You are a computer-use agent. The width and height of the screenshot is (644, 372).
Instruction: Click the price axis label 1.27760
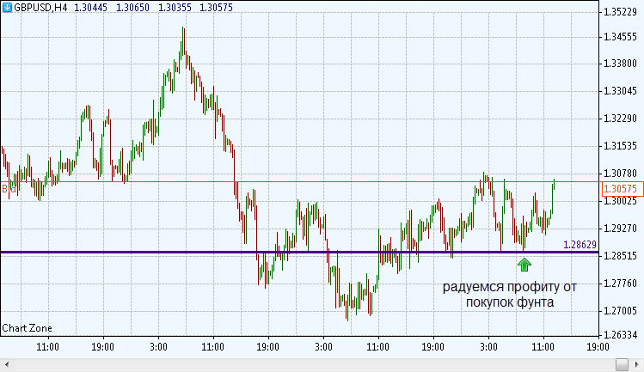pyautogui.click(x=621, y=284)
